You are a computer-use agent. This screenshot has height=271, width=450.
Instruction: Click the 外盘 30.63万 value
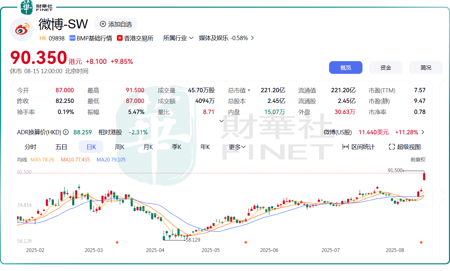pos(345,112)
